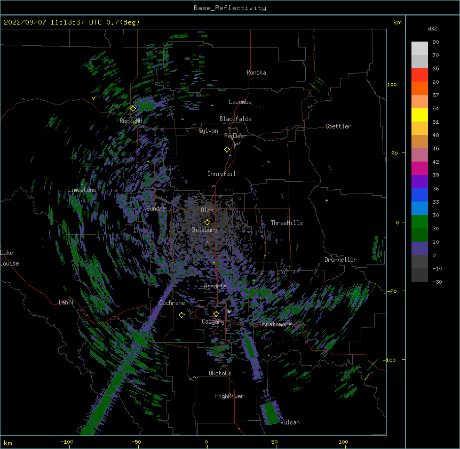The height and width of the screenshot is (449, 460).
Task: Click the Calgary city label
Action: click(x=213, y=322)
